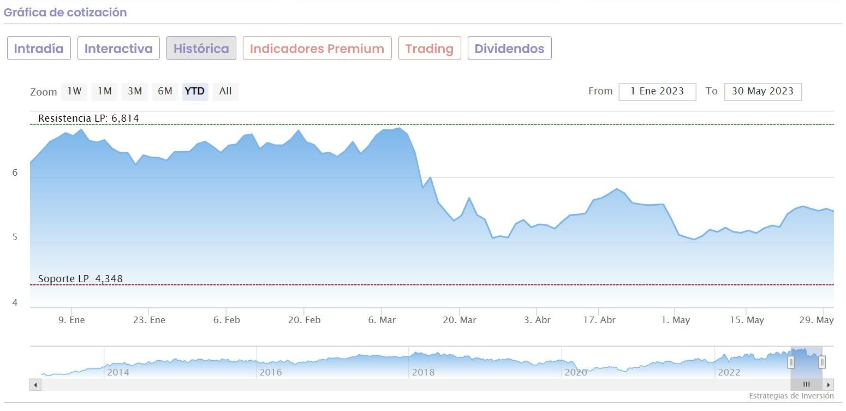Switch to the Interactiva chart tab
The height and width of the screenshot is (411, 846).
(118, 49)
